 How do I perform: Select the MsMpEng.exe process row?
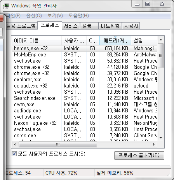pos(85,55)
